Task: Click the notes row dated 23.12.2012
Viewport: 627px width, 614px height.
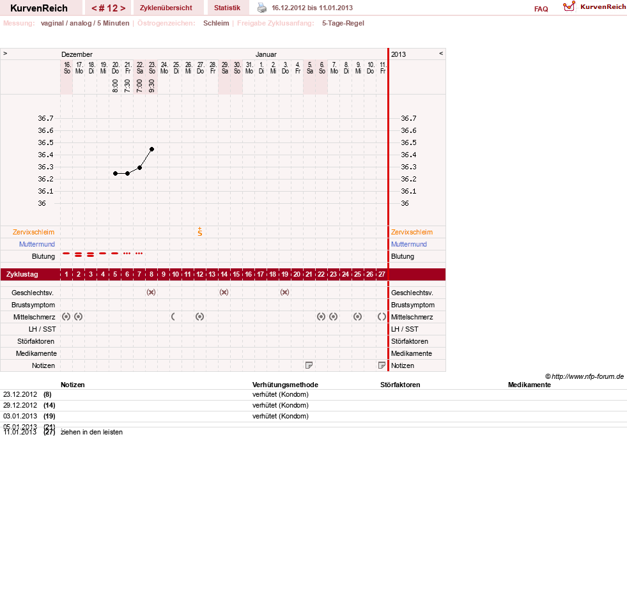Action: [x=313, y=395]
